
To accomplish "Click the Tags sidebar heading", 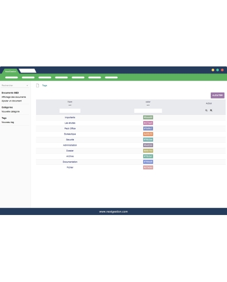I will 4,118.
